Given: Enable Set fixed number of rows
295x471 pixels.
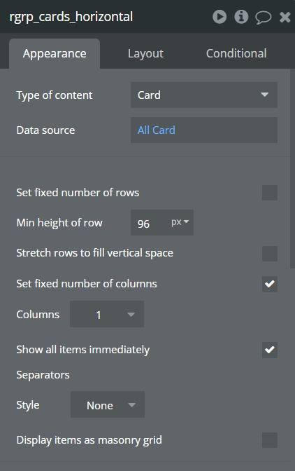Looking at the screenshot, I should [x=270, y=193].
